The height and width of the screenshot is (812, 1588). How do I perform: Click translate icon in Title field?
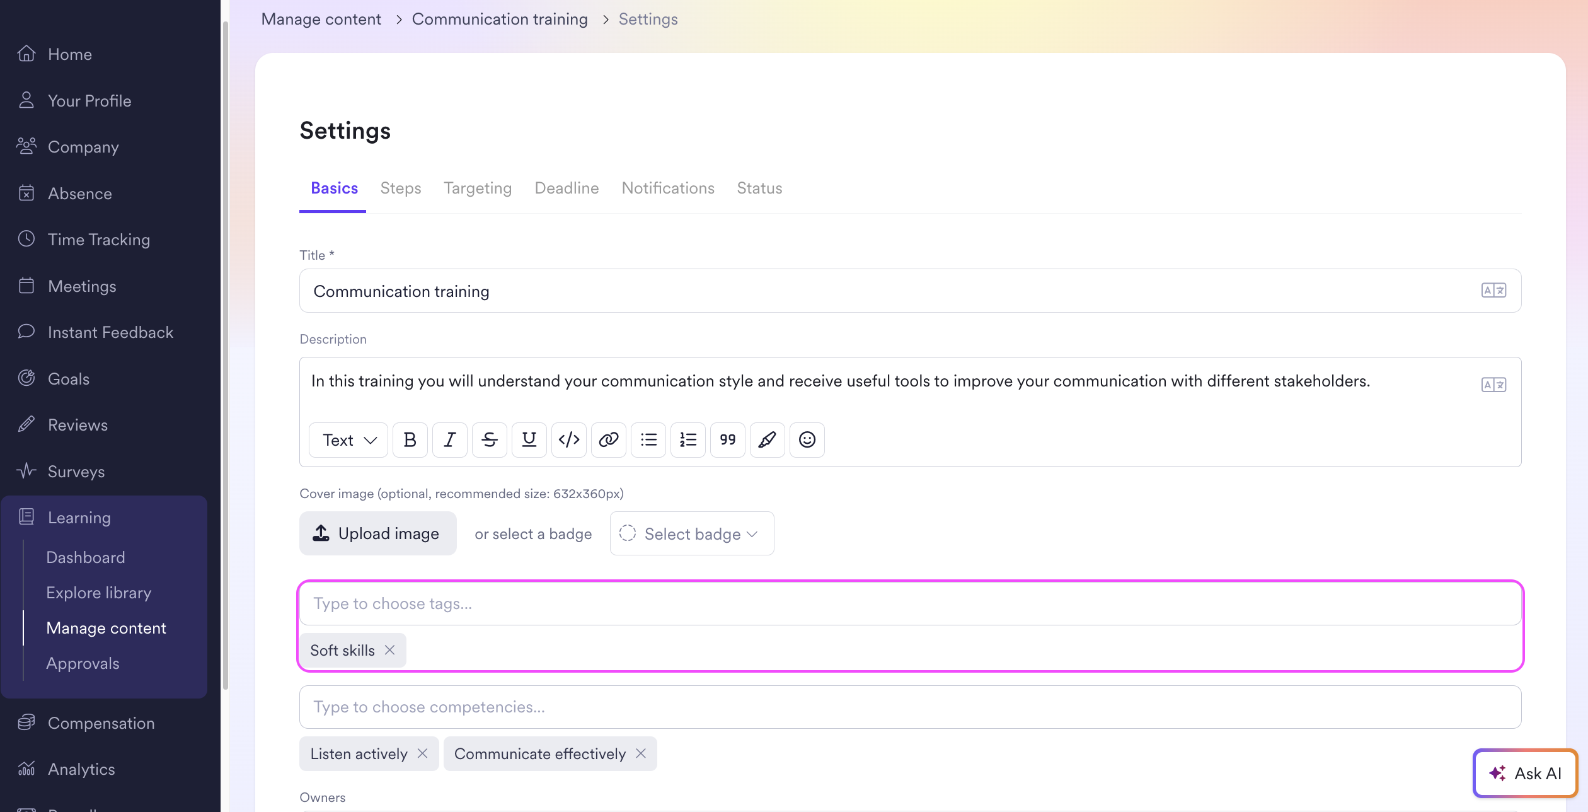[1493, 291]
